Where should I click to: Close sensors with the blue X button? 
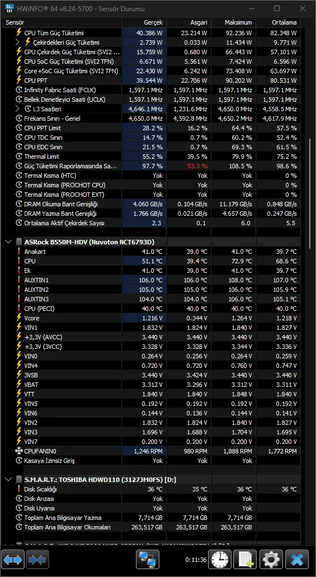point(297,560)
